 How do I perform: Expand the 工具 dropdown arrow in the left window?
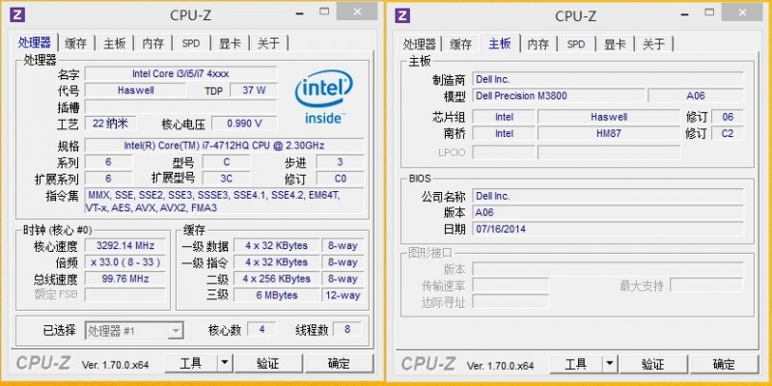(x=225, y=364)
